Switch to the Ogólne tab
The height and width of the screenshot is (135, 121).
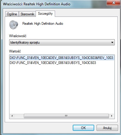(12, 14)
